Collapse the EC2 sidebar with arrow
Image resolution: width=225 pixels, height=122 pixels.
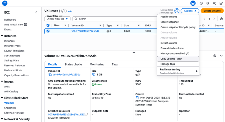tap(36, 12)
